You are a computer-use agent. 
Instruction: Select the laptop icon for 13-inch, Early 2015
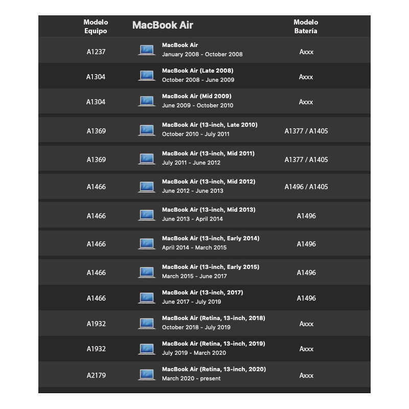tap(147, 272)
